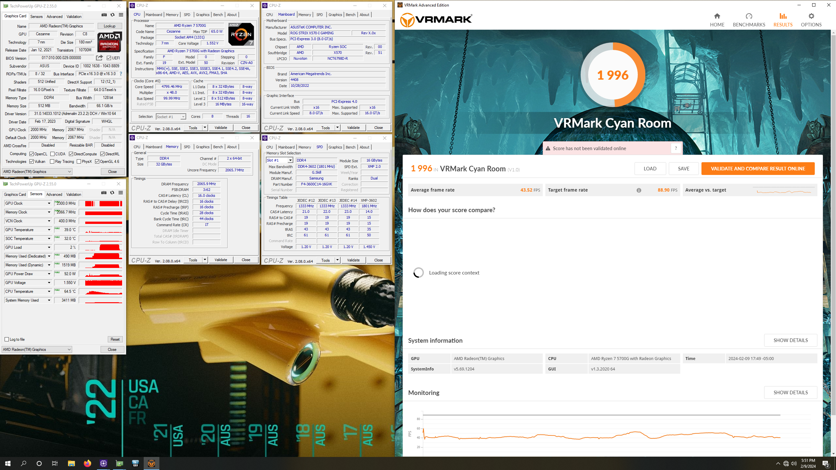Viewport: 836px width, 470px height.
Task: Switch to Advanced tab in top GPU-Z window
Action: 55,17
